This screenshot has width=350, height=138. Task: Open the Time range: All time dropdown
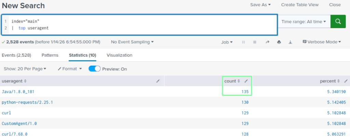(x=304, y=21)
